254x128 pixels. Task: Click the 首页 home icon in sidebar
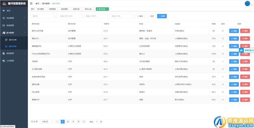point(4,11)
